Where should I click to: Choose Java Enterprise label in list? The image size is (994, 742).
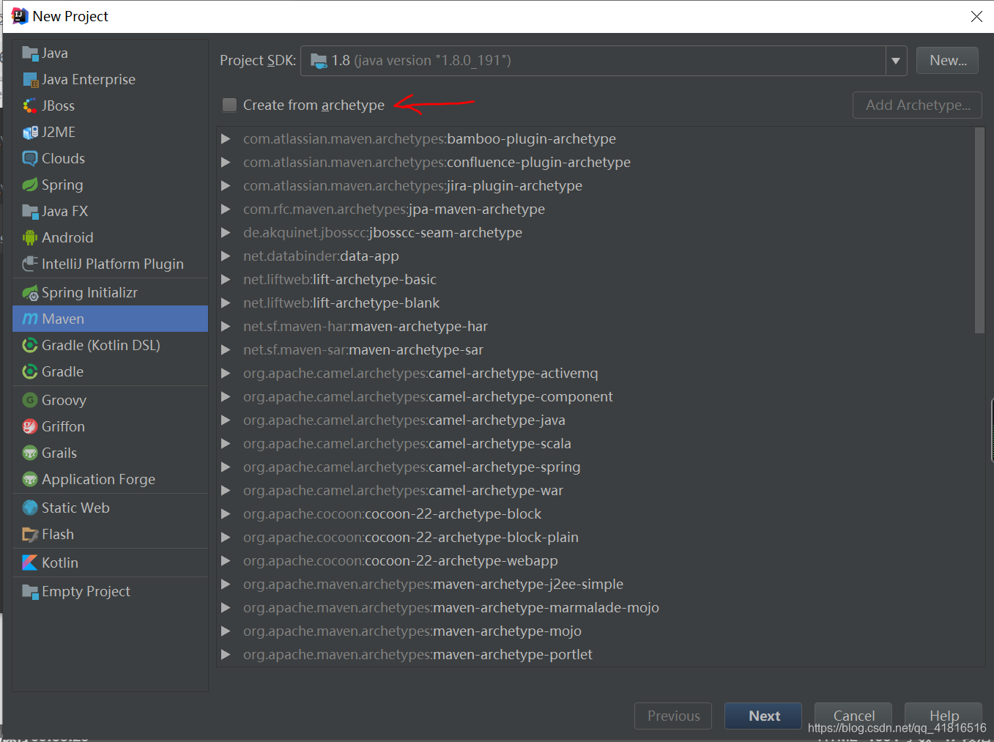tap(89, 79)
